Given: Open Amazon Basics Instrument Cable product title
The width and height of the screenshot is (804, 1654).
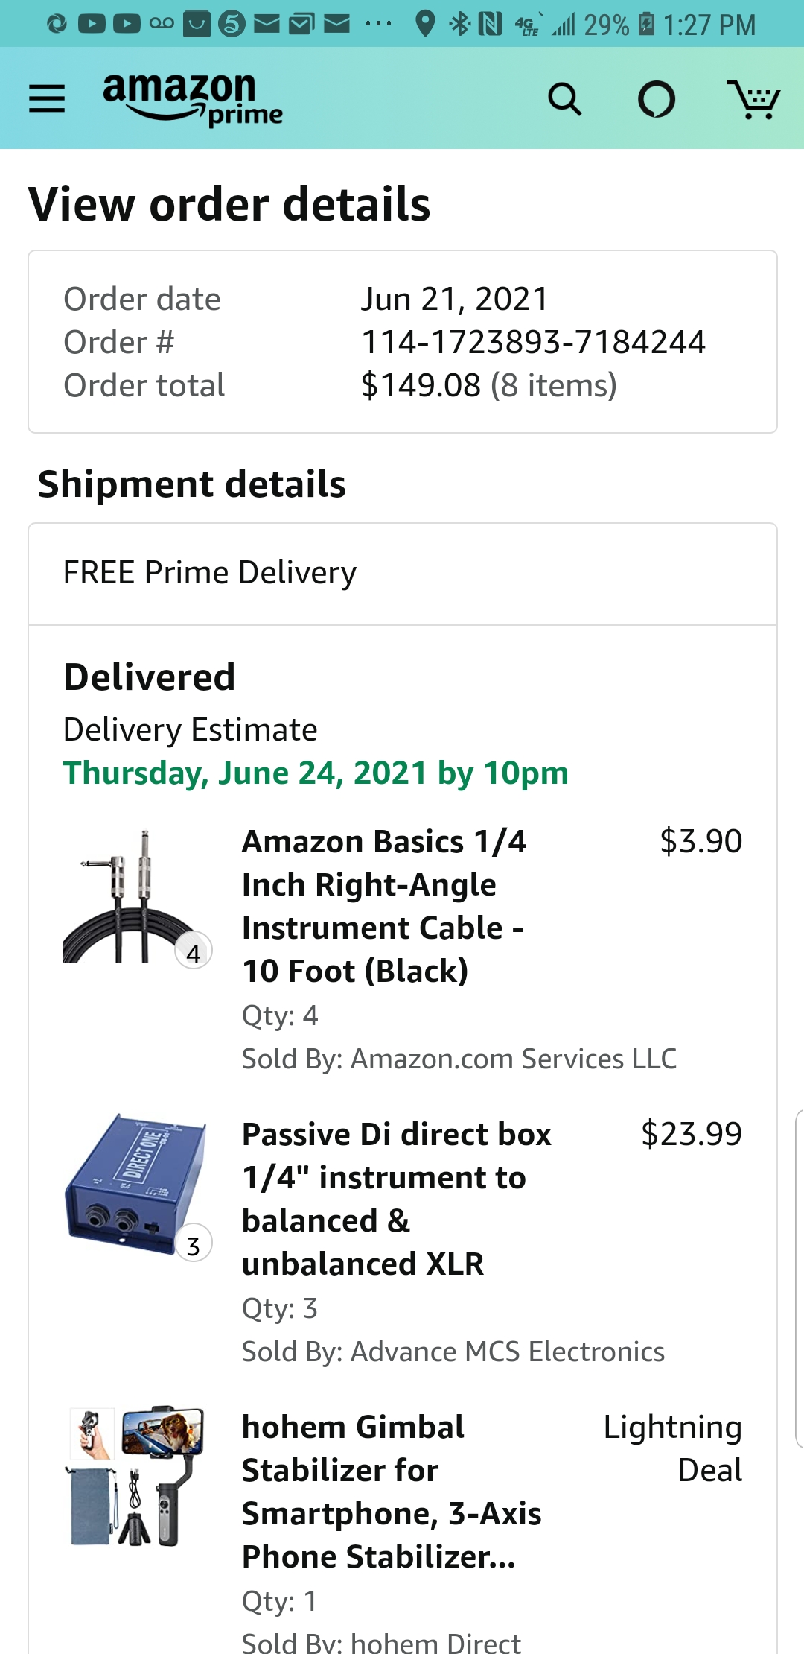Looking at the screenshot, I should 384,906.
